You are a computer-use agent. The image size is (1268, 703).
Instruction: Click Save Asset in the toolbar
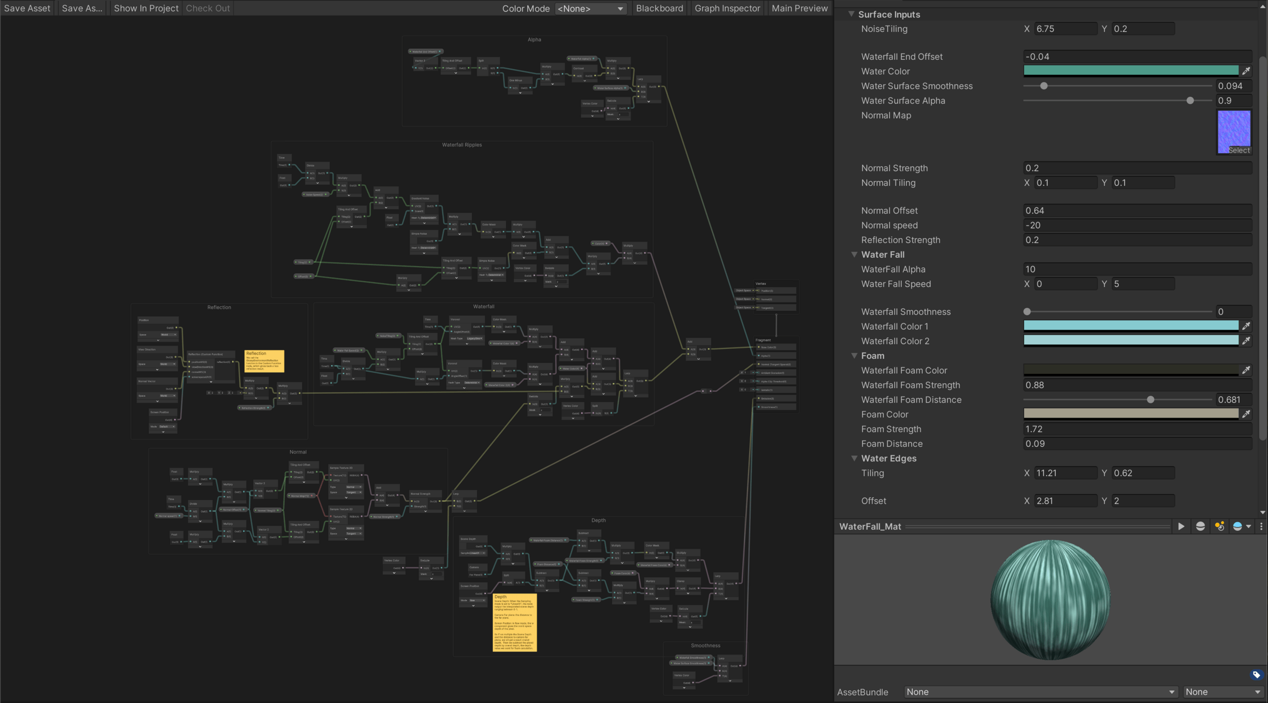coord(27,8)
